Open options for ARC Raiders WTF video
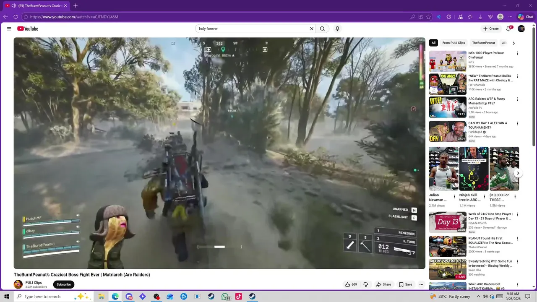Screen dimensions: 537x302 click(517, 99)
